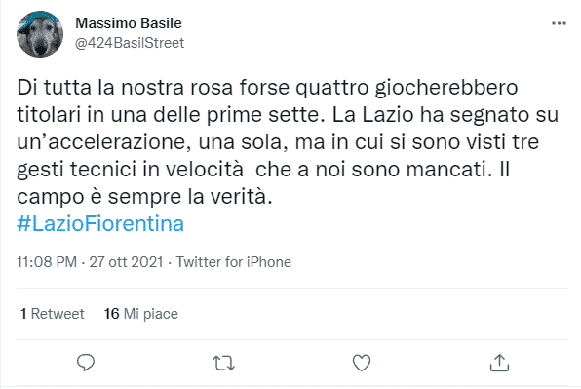
Task: Click the number 16 beside Mi piace
Action: [111, 314]
